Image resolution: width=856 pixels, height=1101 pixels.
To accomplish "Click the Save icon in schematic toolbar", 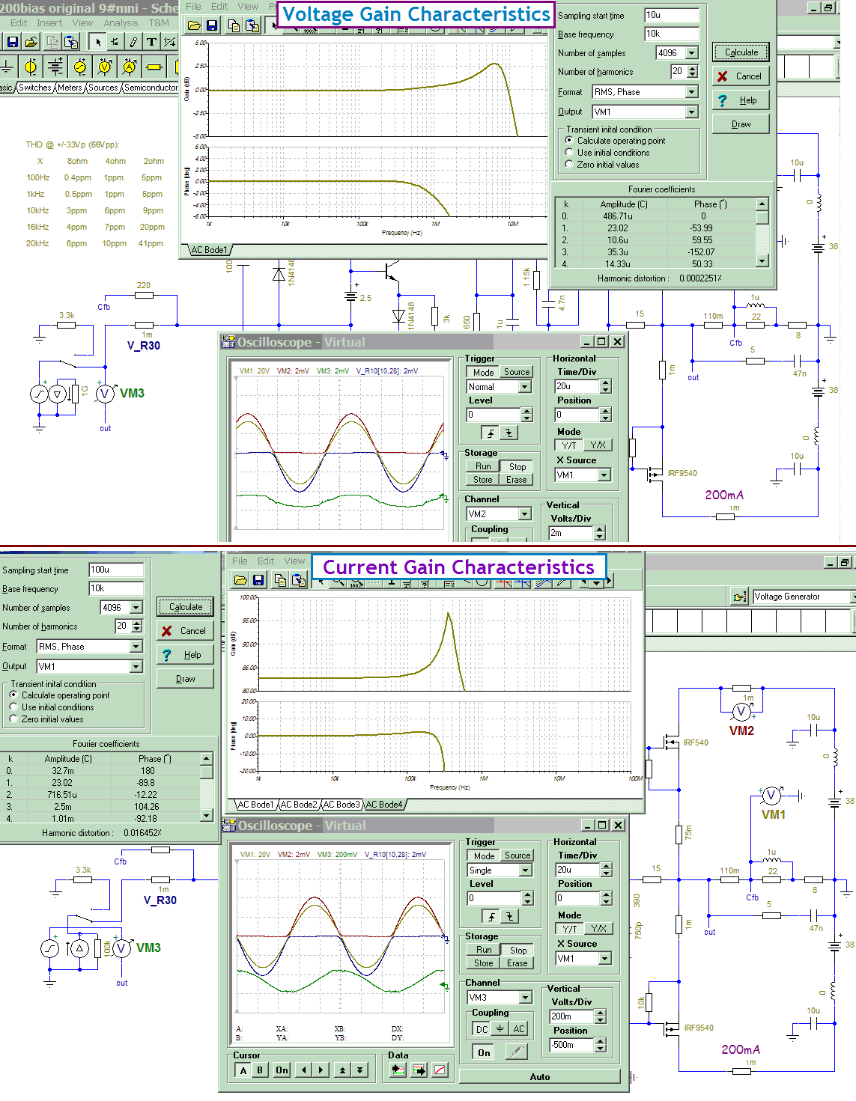I will coord(13,42).
